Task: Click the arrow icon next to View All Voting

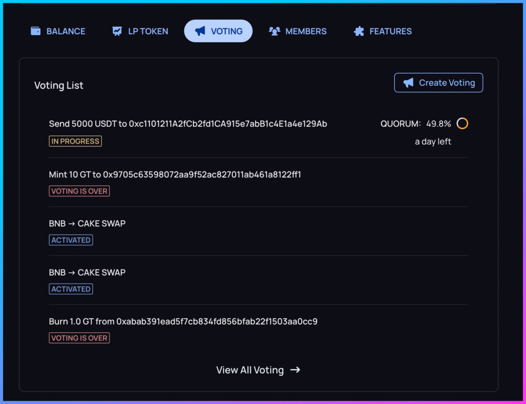Action: [296, 370]
